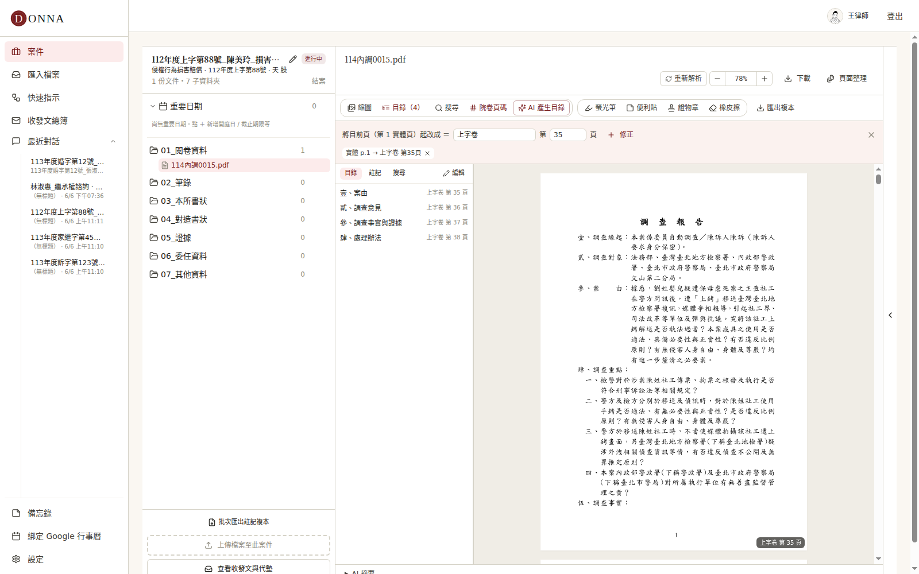Open 頁面整理 page organizer
Viewport: 919px width, 574px height.
(x=847, y=79)
